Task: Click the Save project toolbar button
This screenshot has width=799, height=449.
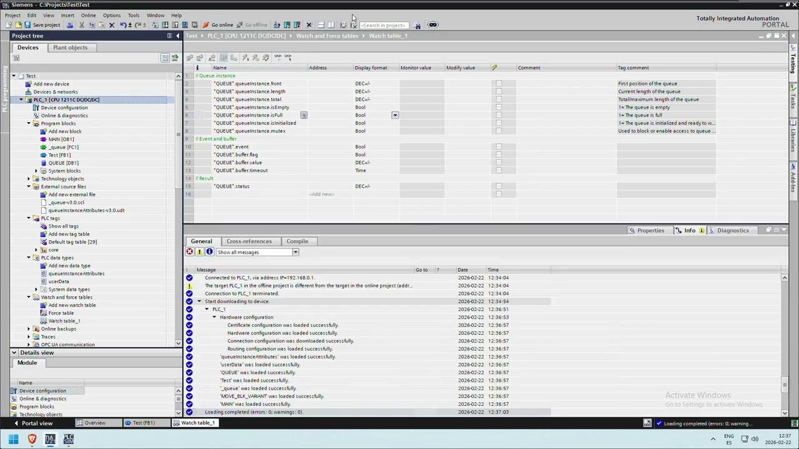Action: [42, 25]
